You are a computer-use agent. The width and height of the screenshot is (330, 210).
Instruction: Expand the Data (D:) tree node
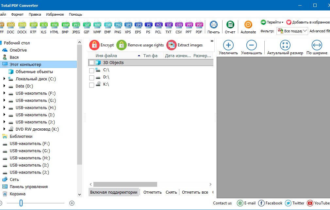[4, 86]
